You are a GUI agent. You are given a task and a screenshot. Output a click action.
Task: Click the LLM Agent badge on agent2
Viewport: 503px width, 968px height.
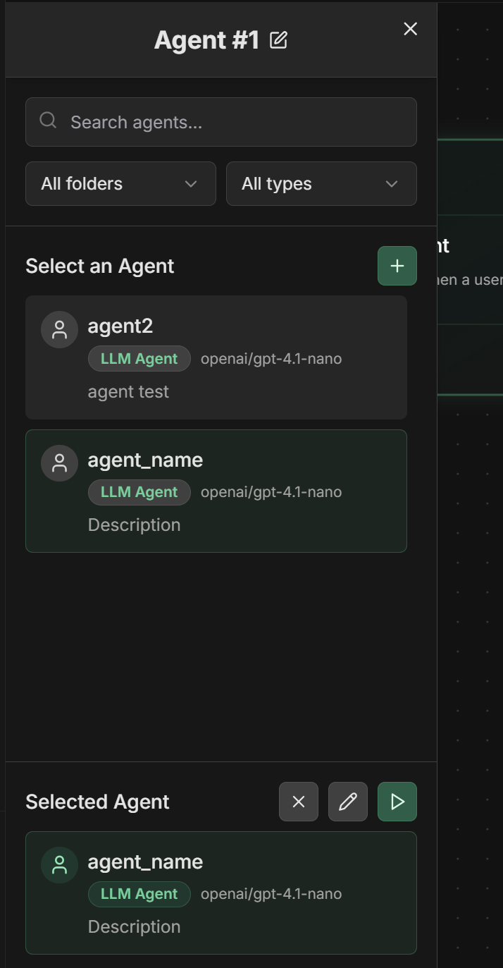tap(139, 358)
